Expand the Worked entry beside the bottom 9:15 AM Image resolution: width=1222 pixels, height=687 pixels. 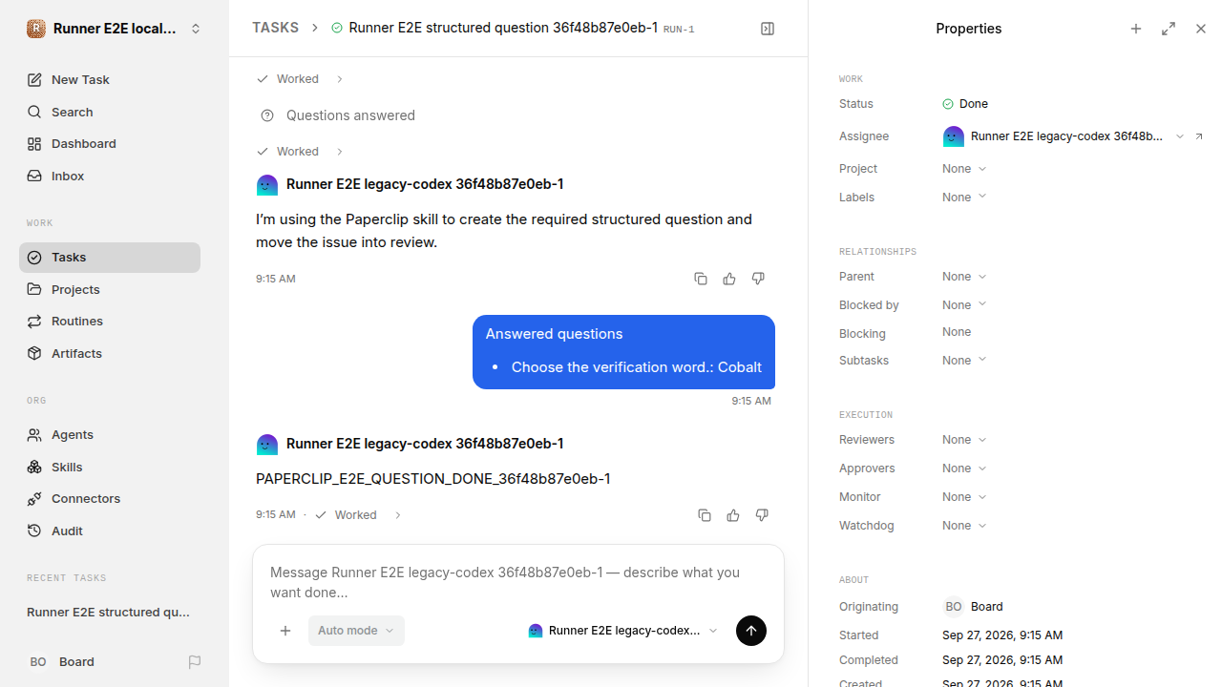point(358,515)
